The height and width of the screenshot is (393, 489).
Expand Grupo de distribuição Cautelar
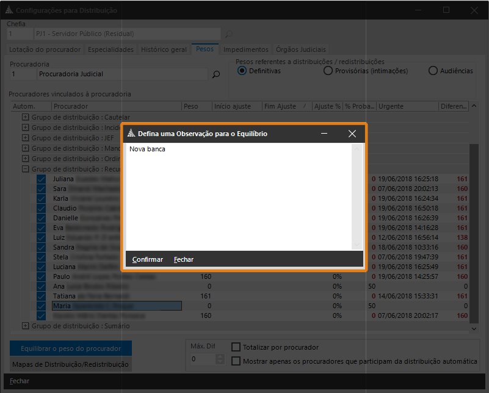pyautogui.click(x=26, y=117)
